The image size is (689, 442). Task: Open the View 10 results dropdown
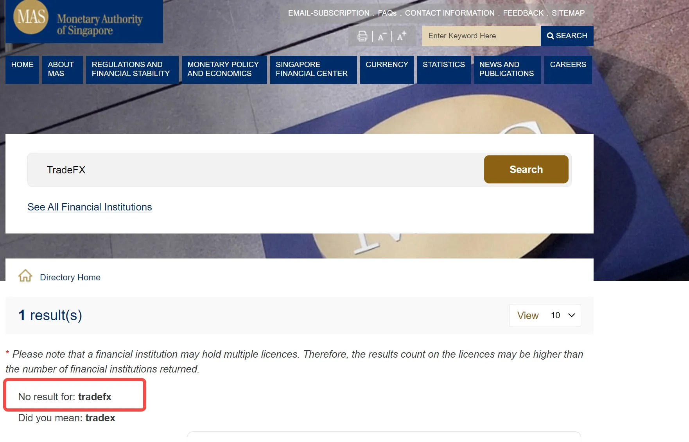[545, 315]
